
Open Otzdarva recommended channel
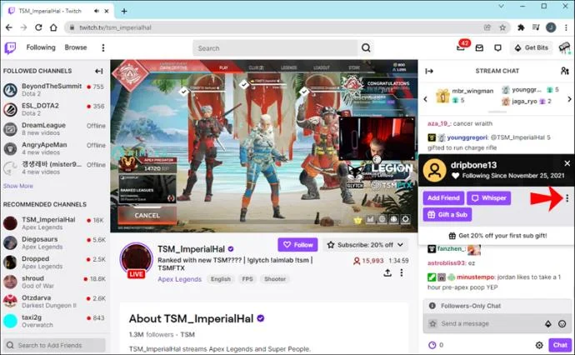pyautogui.click(x=54, y=302)
